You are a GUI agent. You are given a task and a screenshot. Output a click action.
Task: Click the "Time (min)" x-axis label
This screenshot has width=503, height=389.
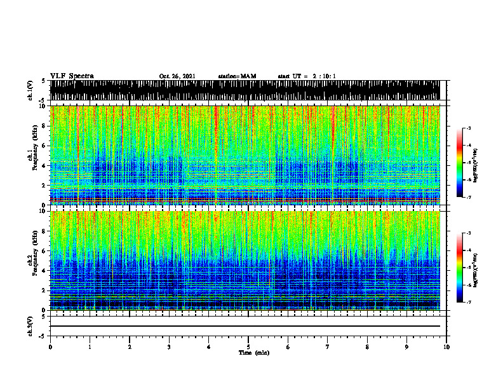tap(254, 353)
